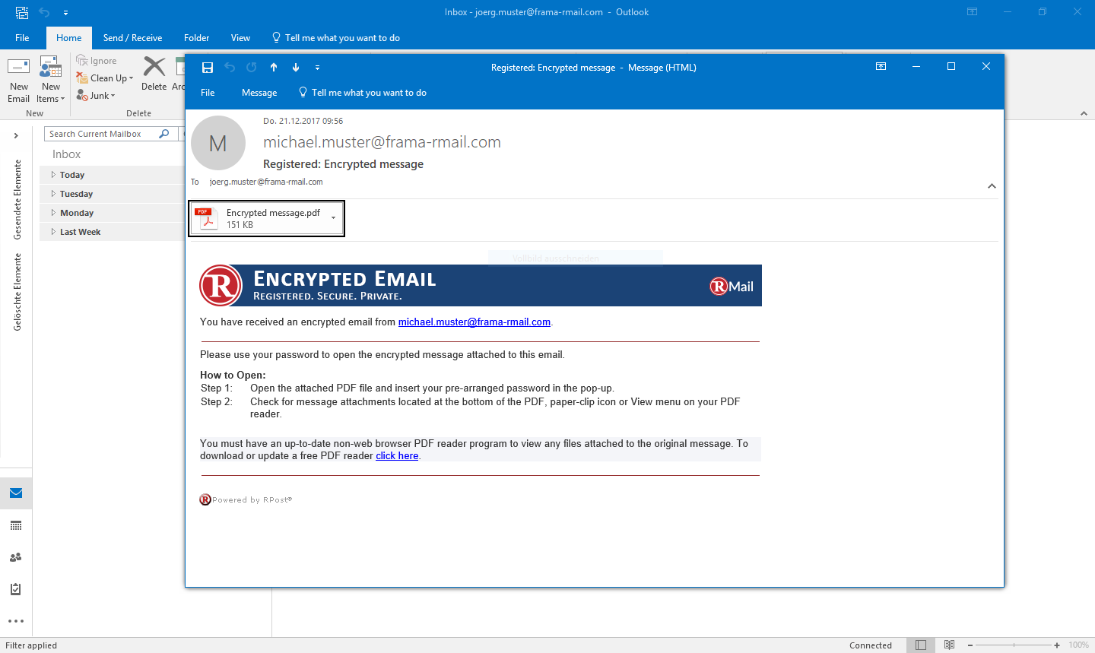1095x653 pixels.
Task: Open Customize Quick Access Toolbar in message window
Action: click(317, 68)
